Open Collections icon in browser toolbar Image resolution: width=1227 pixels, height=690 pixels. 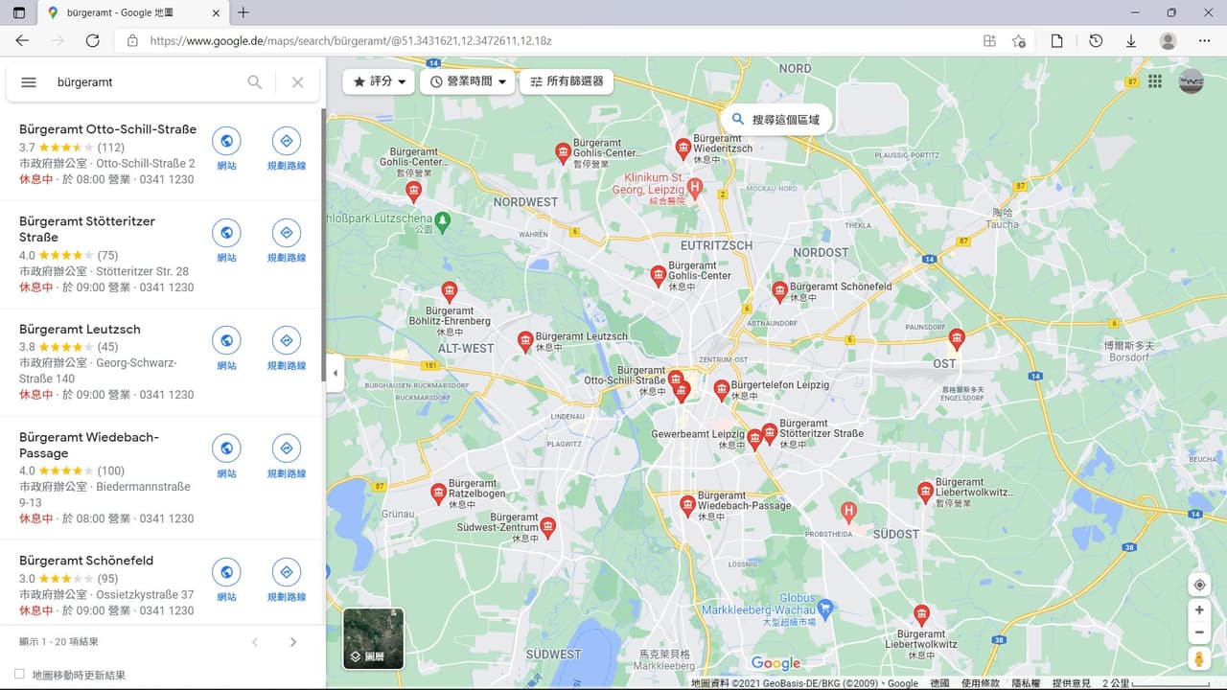coord(1056,40)
